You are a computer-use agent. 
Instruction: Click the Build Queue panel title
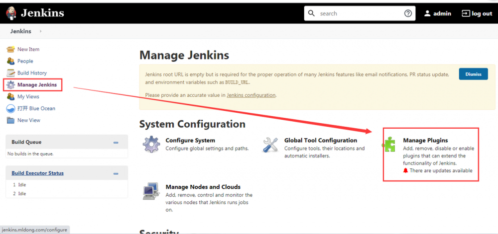[x=26, y=142]
